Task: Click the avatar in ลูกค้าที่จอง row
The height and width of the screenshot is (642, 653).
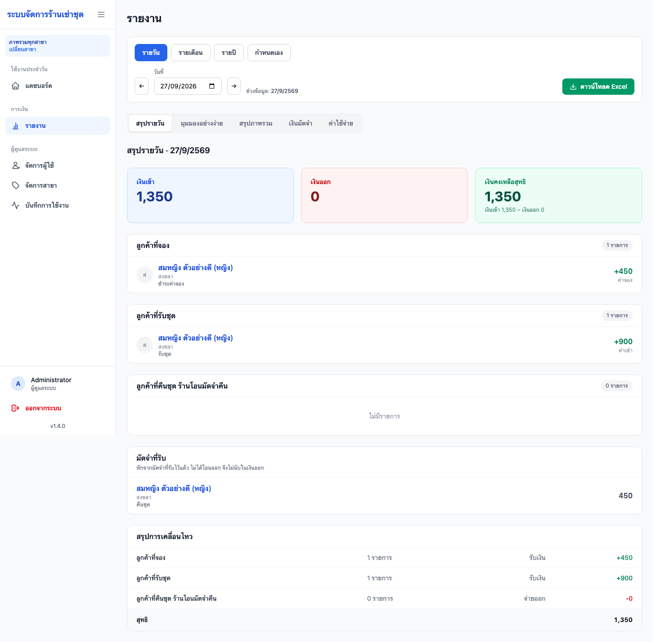Action: coord(145,275)
